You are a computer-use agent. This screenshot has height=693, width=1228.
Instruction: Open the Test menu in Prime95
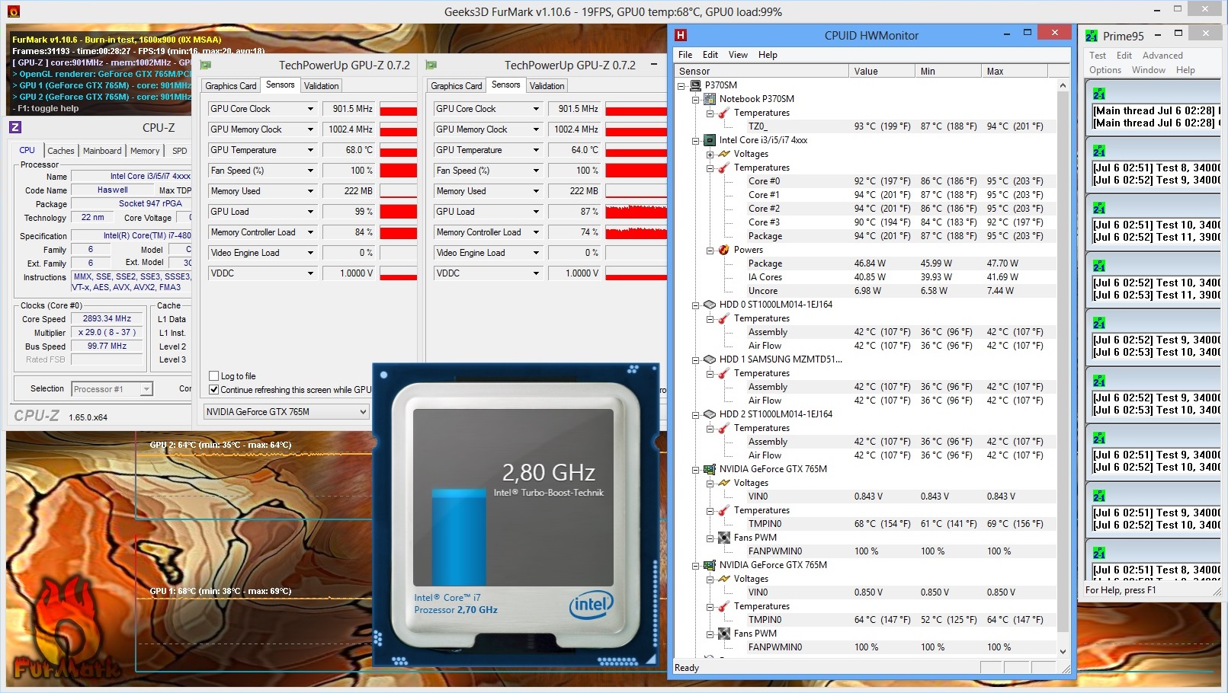1098,56
